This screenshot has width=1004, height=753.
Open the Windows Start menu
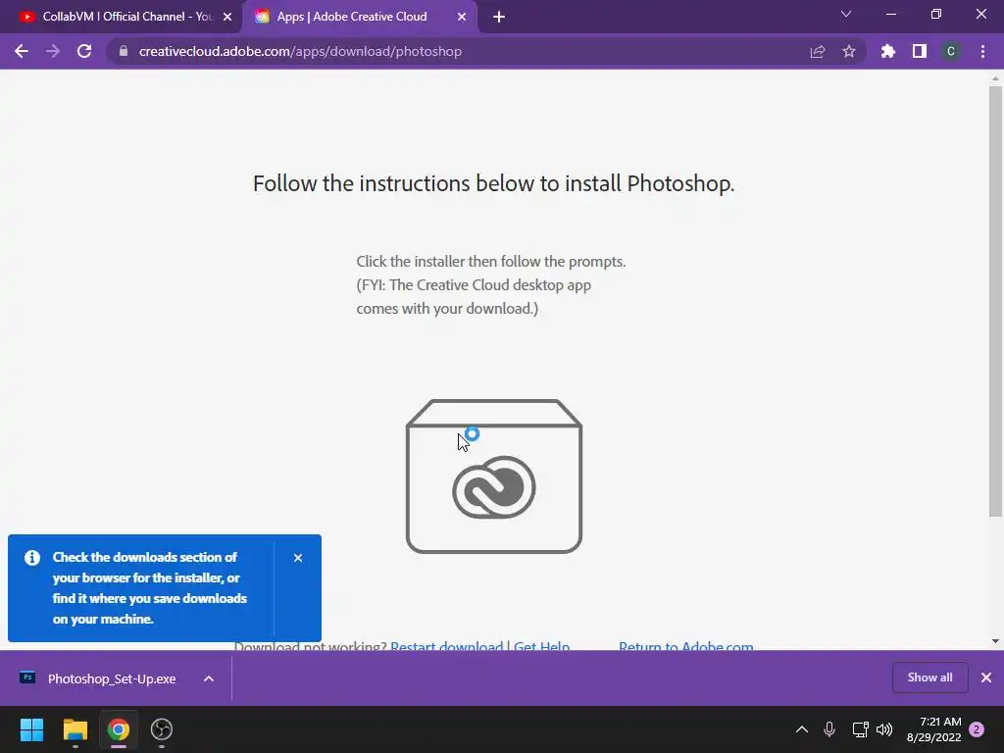coord(31,729)
